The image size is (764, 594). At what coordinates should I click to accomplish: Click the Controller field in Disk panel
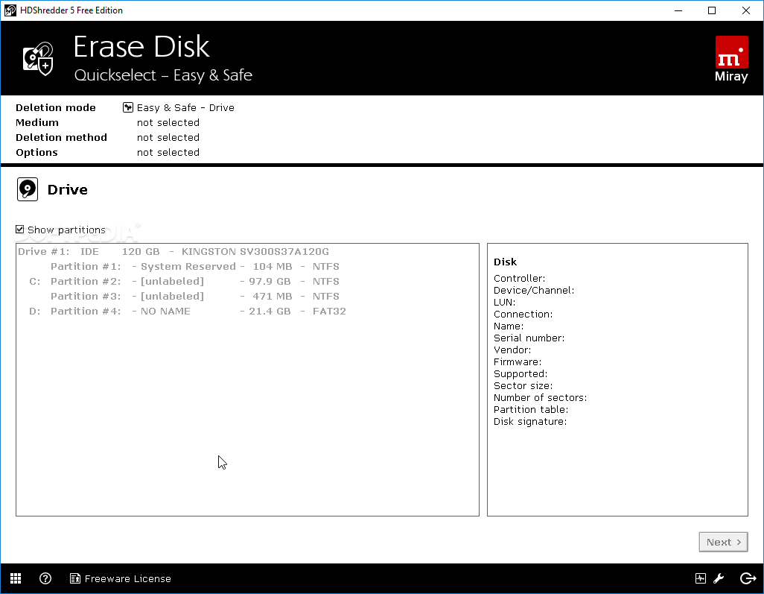click(x=520, y=279)
